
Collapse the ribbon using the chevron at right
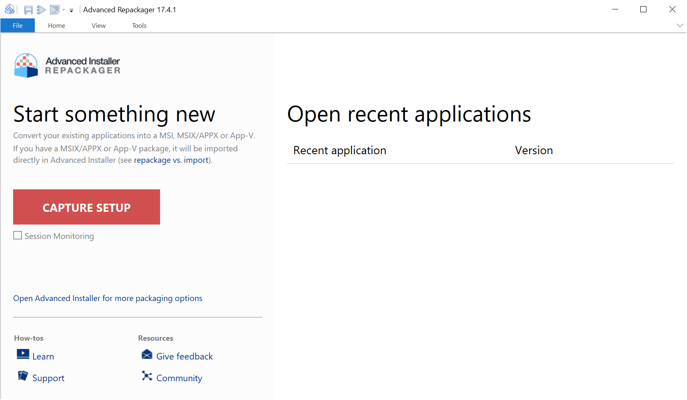[x=680, y=25]
